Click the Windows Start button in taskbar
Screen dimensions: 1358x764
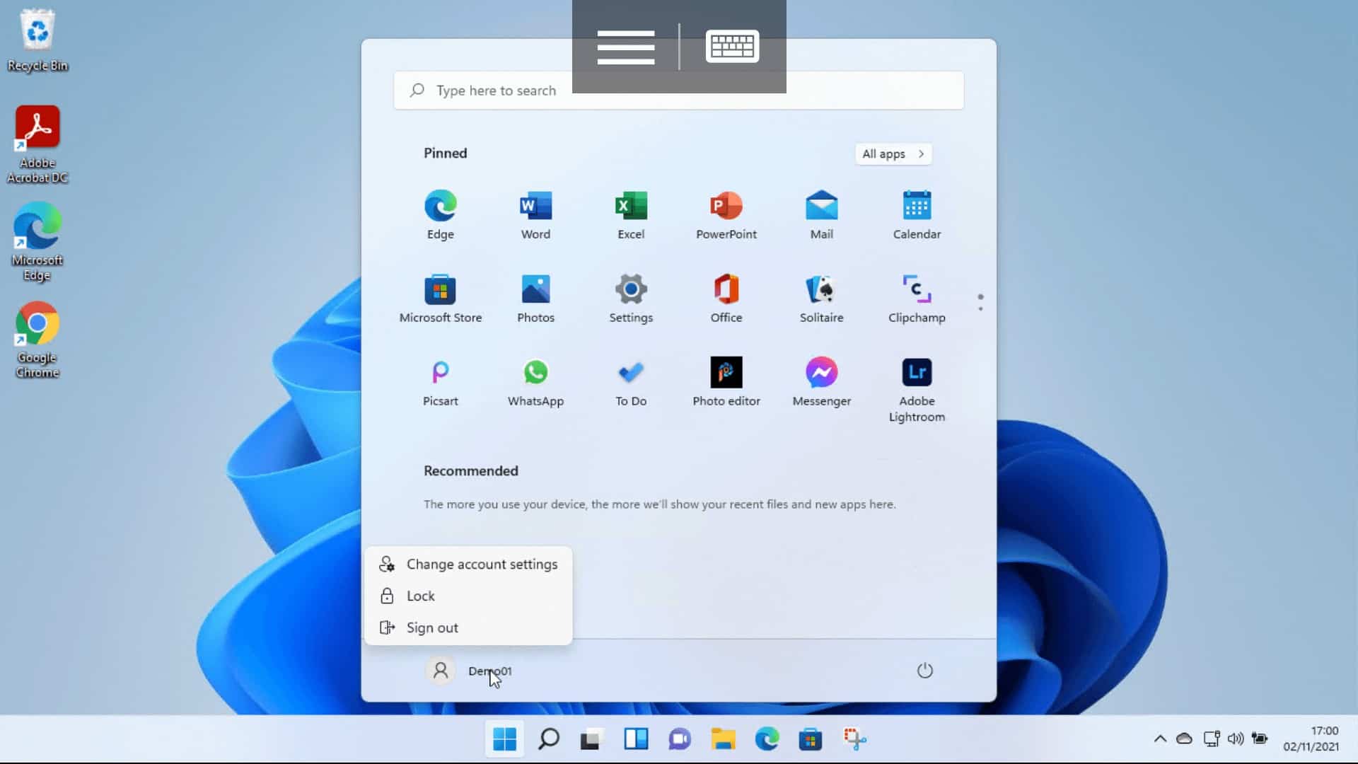[504, 739]
